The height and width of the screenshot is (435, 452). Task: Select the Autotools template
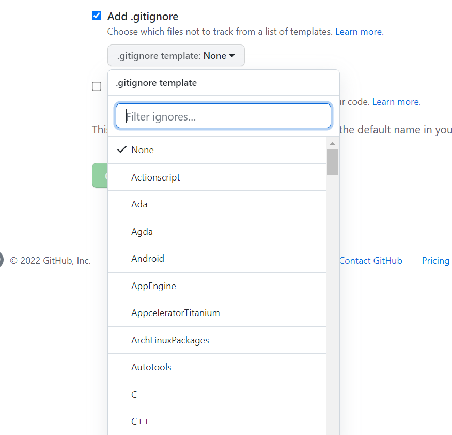(x=151, y=367)
